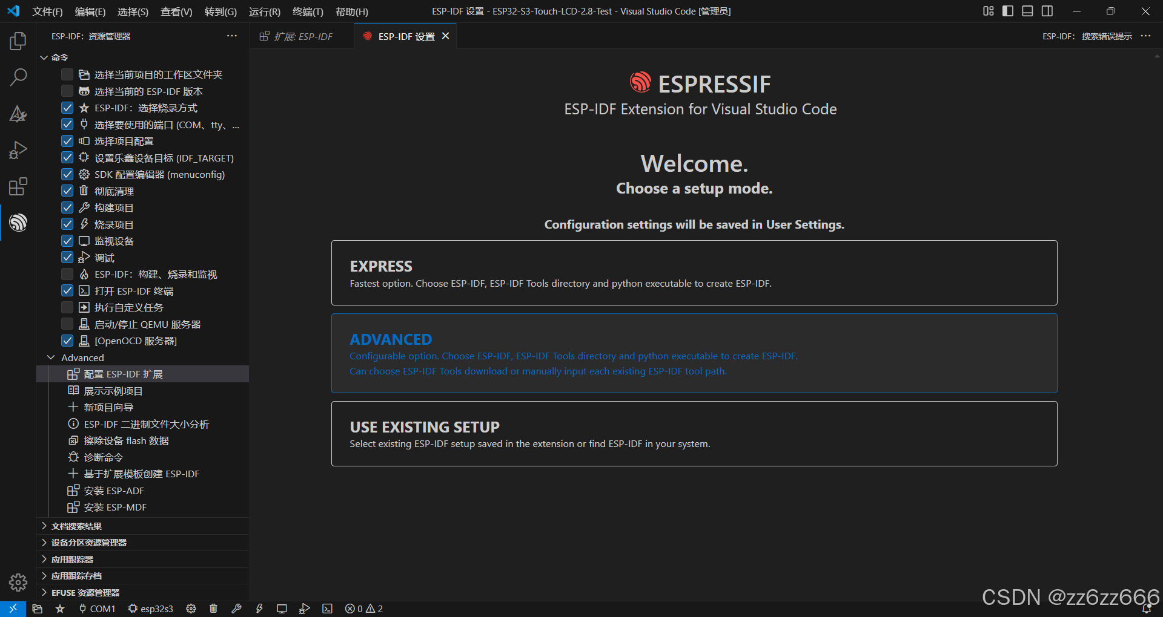Uncheck ESP-IDF: 选择烧录方式 checkbox
The image size is (1163, 617).
67,108
